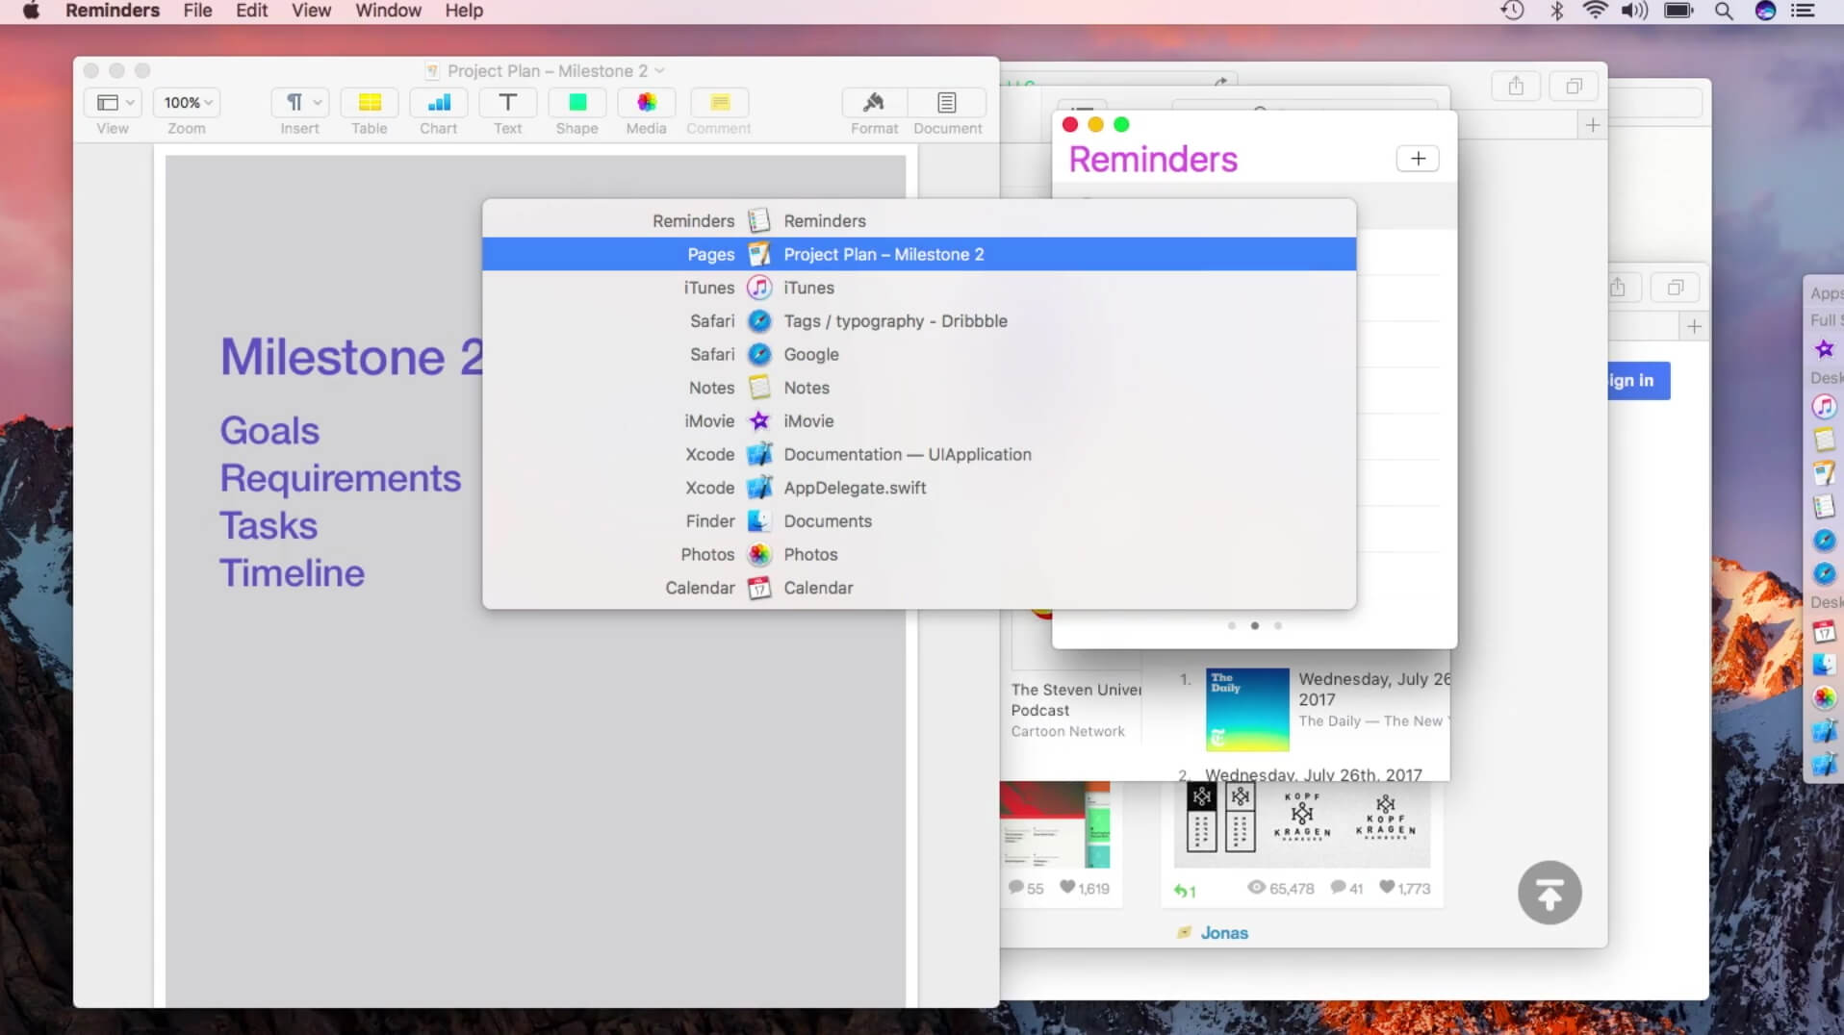Show tab overview in Google Safari window
The height and width of the screenshot is (1035, 1844).
[1676, 288]
